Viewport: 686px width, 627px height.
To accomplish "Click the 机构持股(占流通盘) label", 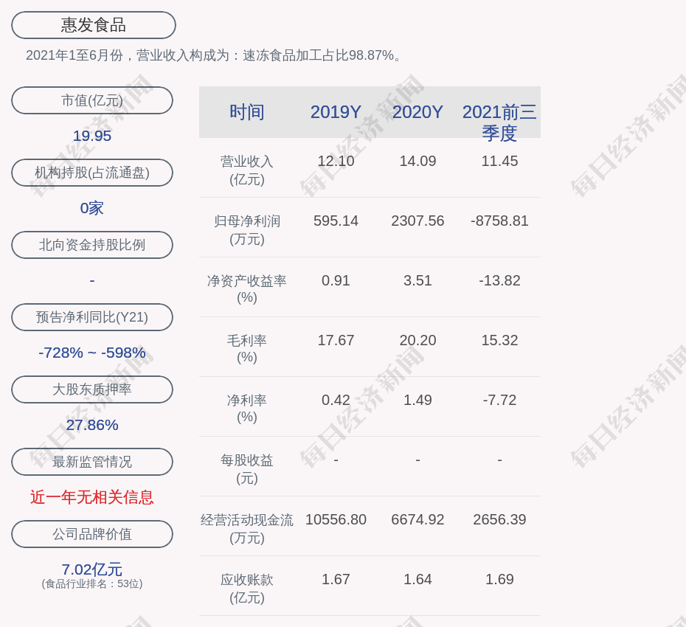I will [92, 173].
